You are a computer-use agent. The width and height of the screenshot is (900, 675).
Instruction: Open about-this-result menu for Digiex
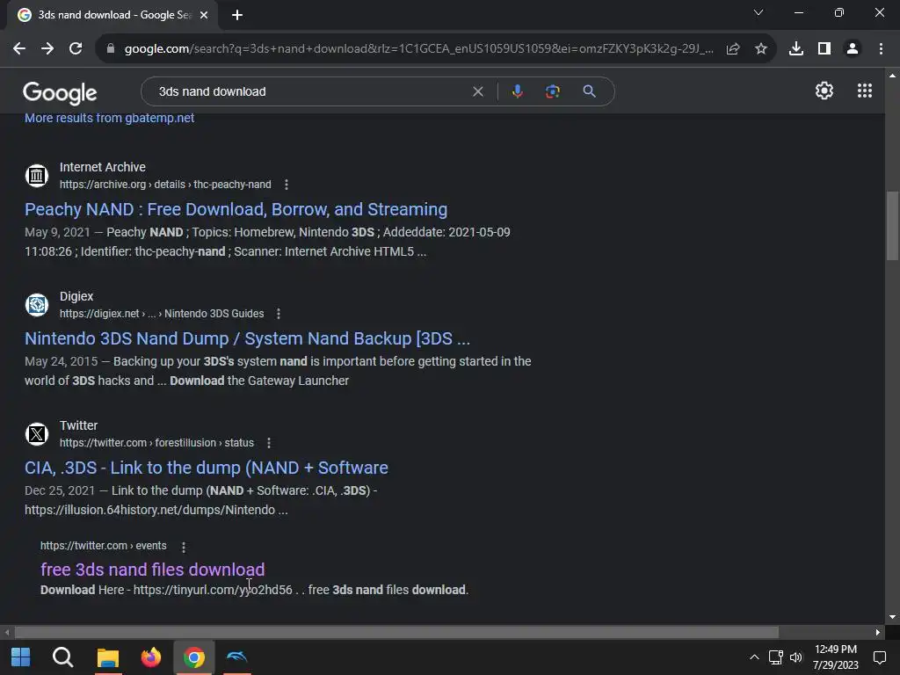coord(279,314)
